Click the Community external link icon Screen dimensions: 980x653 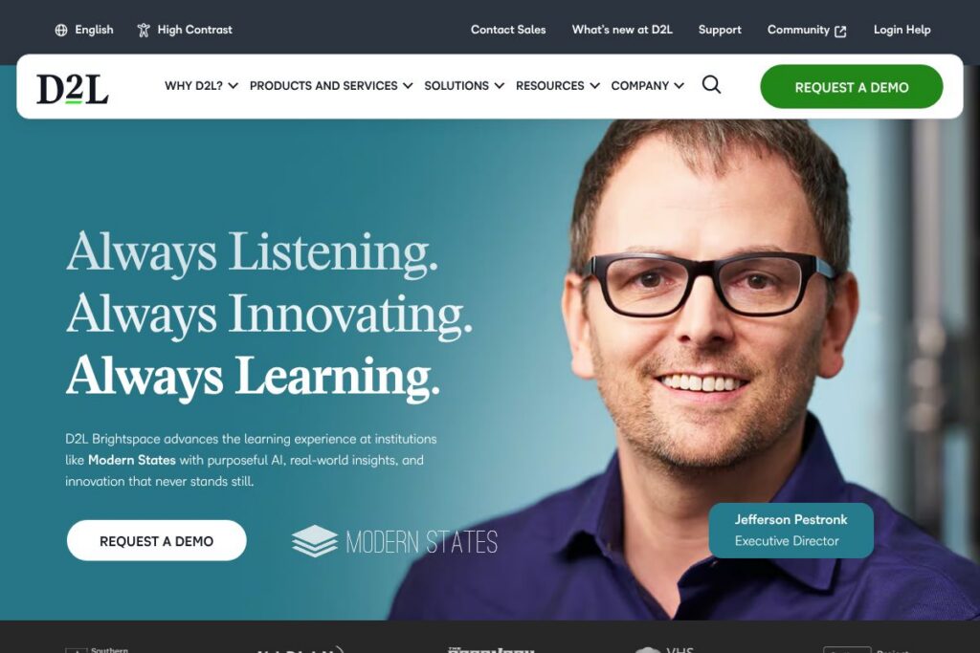(x=840, y=32)
